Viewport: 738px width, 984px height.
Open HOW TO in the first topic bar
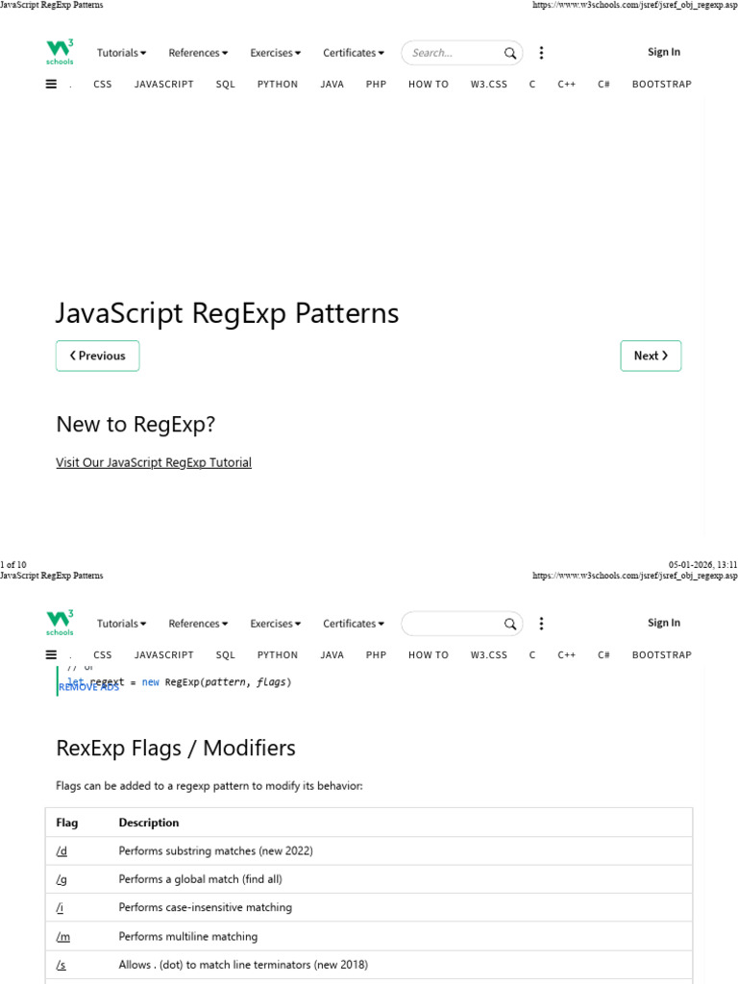click(429, 85)
